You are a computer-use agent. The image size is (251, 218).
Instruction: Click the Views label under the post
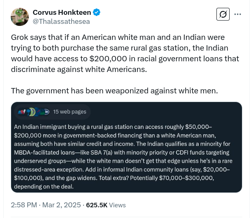pos(118,205)
